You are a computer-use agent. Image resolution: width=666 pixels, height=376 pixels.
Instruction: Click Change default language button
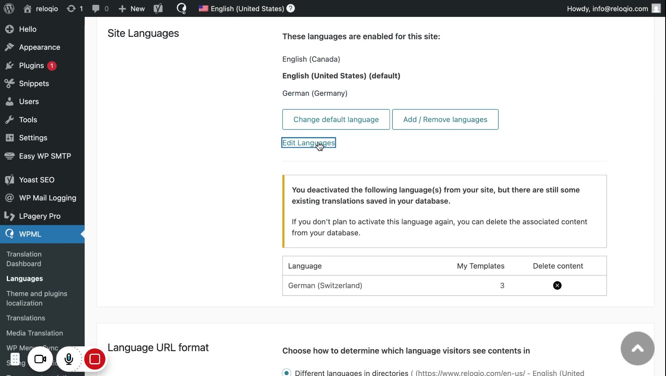point(336,119)
